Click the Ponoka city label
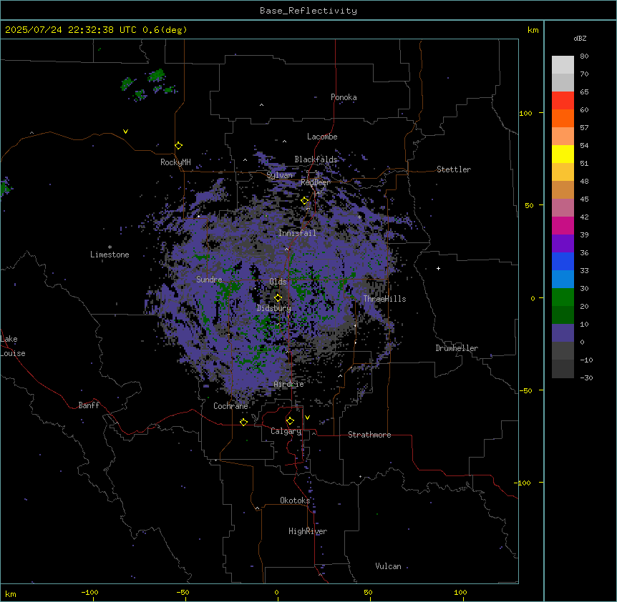 click(344, 97)
